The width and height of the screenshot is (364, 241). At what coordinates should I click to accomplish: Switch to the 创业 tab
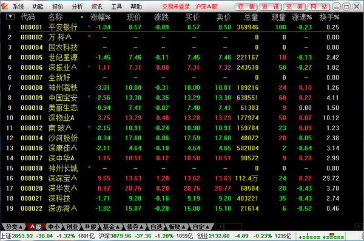tap(72, 226)
